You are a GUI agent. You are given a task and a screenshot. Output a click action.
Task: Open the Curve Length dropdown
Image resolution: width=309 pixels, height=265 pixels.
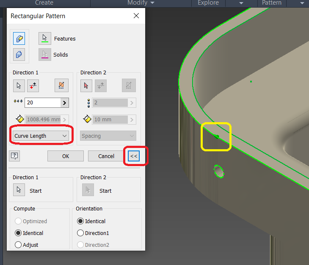click(x=41, y=136)
